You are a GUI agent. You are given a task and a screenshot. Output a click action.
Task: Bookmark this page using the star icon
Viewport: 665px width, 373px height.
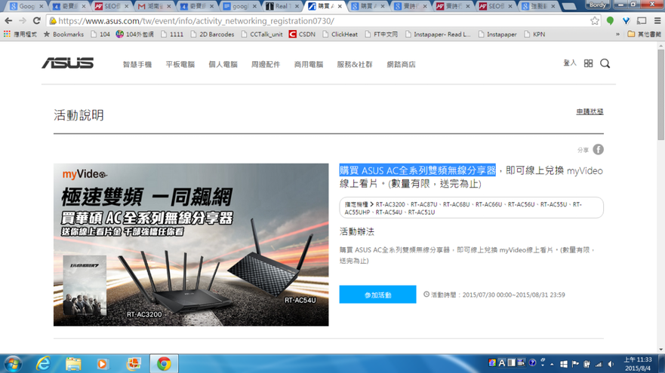coord(595,21)
